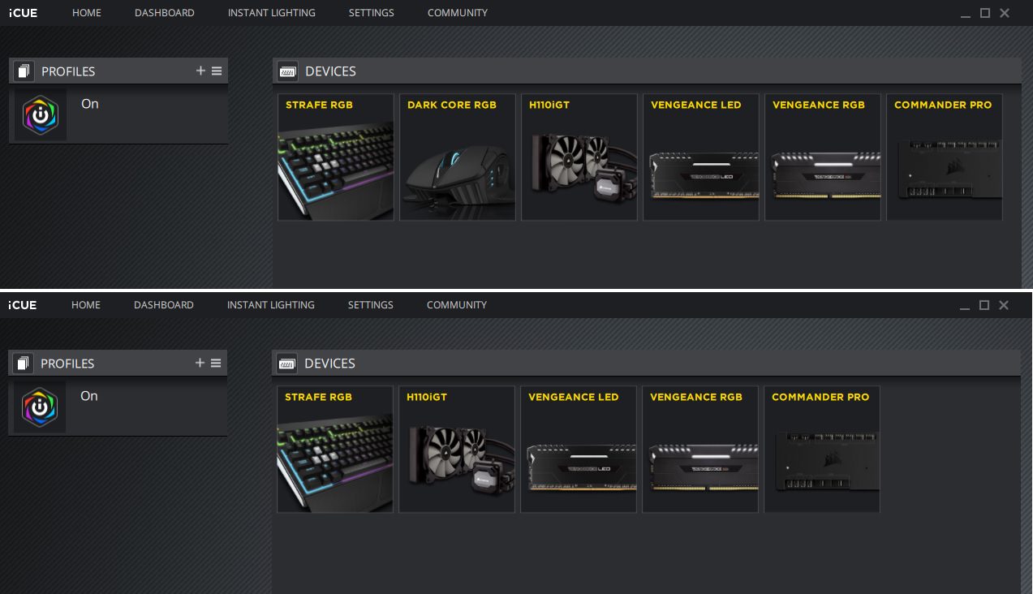
Task: Open Commander Pro device in top window
Action: point(945,157)
